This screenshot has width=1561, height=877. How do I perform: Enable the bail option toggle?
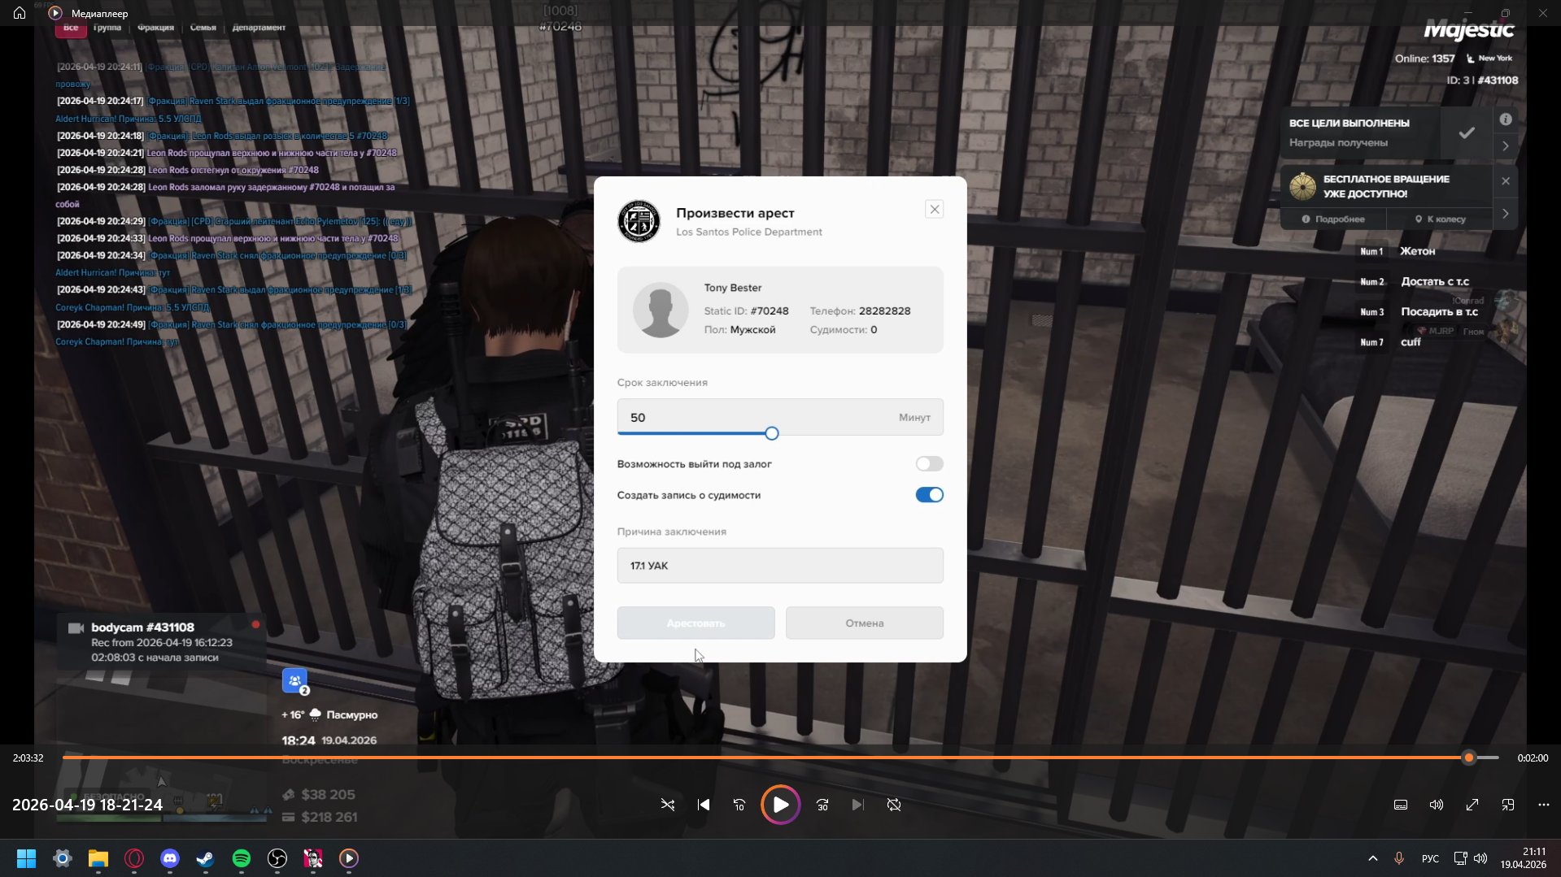(x=930, y=464)
